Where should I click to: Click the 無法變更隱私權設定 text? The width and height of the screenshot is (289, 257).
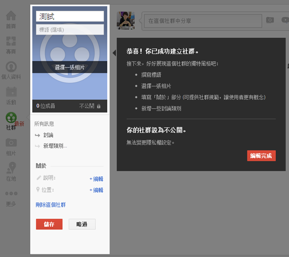[x=150, y=143]
